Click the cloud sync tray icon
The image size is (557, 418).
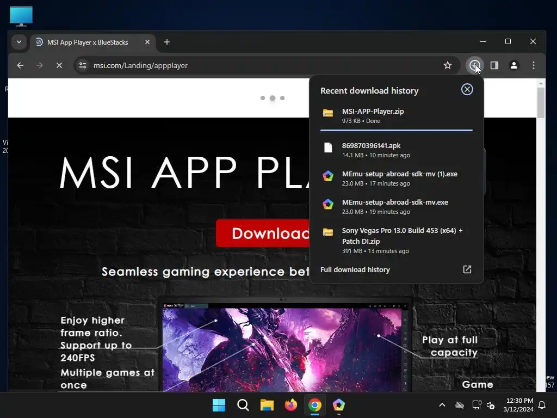coord(460,405)
